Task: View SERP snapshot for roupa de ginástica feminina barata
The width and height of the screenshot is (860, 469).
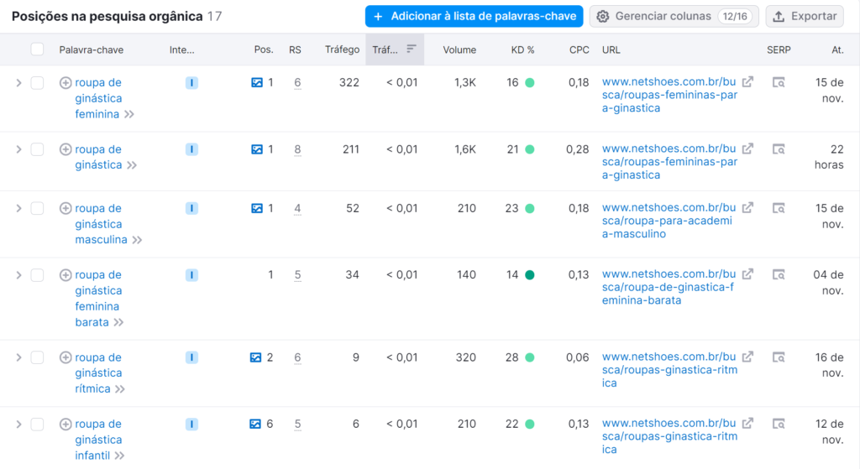Action: point(779,274)
